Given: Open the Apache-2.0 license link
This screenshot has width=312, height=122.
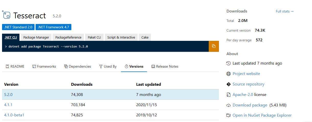Looking at the screenshot, I should click(x=243, y=95).
